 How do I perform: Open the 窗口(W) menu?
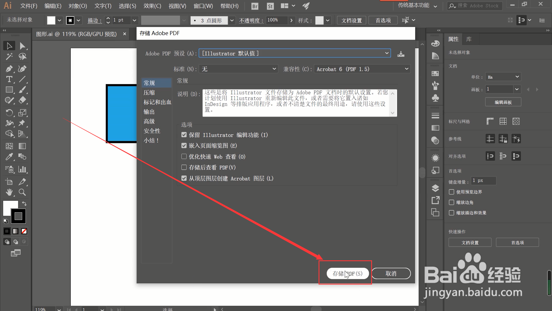[203, 6]
